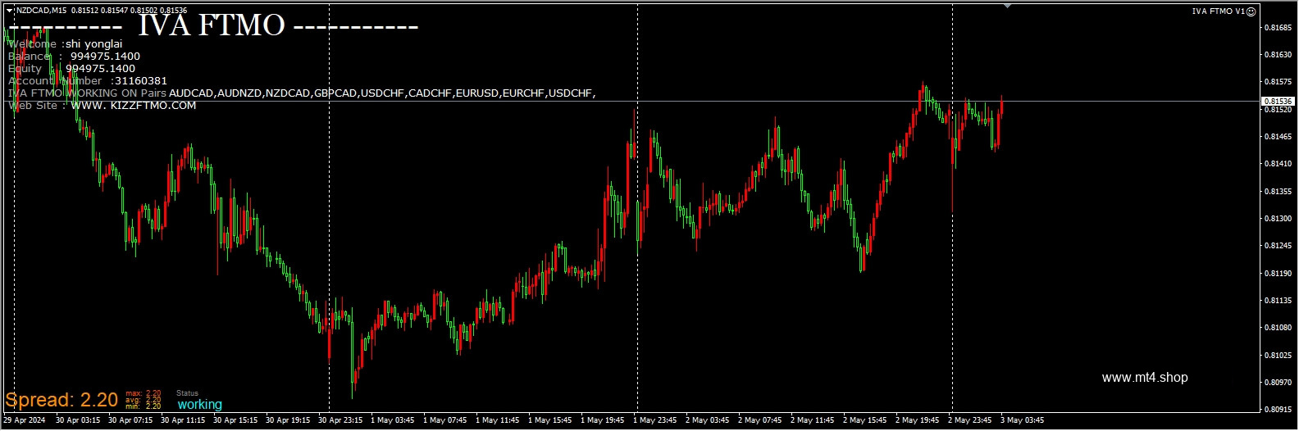
Task: Click the Balance : 994975.1400 line
Action: [74, 57]
